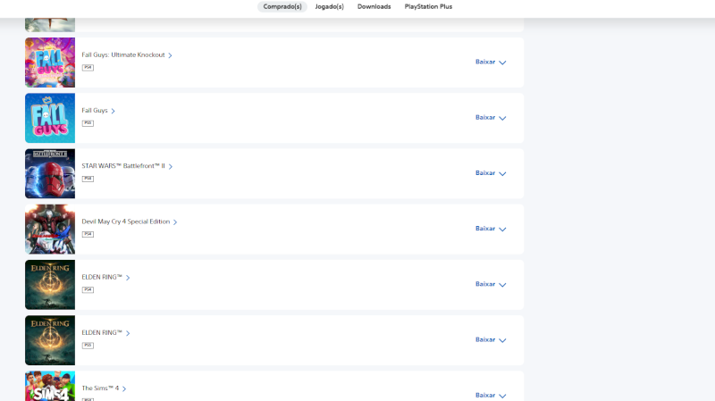Open Baixar dropdown for PS5 ELDEN RING

click(491, 340)
